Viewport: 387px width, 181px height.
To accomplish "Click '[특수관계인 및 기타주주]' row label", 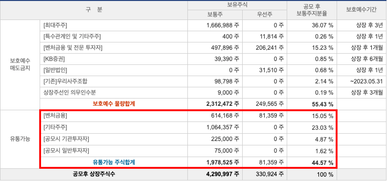I will pos(72,37).
